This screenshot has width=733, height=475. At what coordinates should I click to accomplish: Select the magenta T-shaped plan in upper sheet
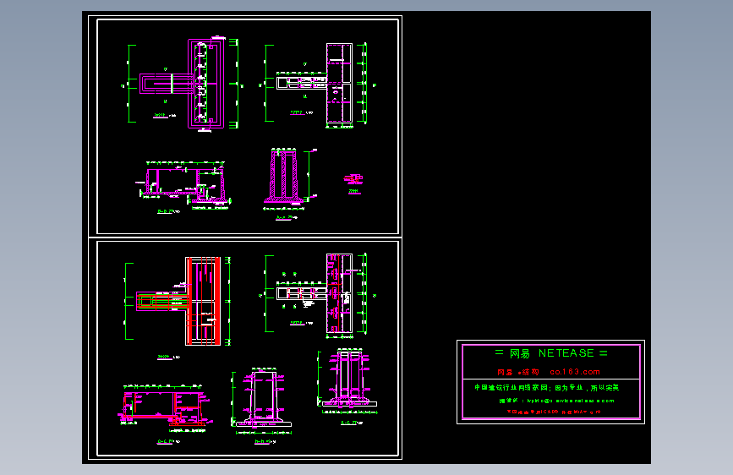(x=183, y=83)
